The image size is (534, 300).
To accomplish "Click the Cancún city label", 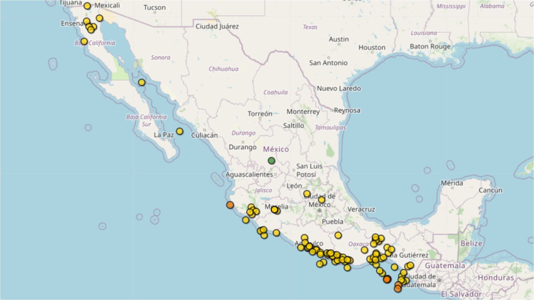I will [x=490, y=190].
